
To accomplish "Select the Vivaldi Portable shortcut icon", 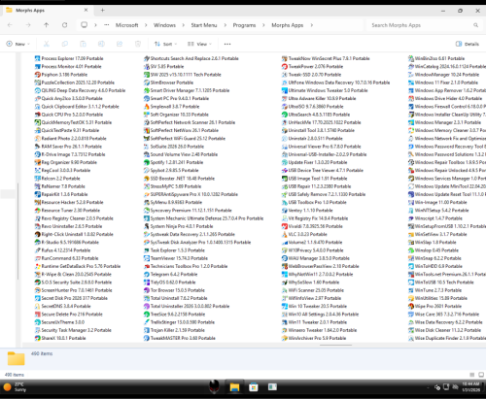I will (x=285, y=226).
